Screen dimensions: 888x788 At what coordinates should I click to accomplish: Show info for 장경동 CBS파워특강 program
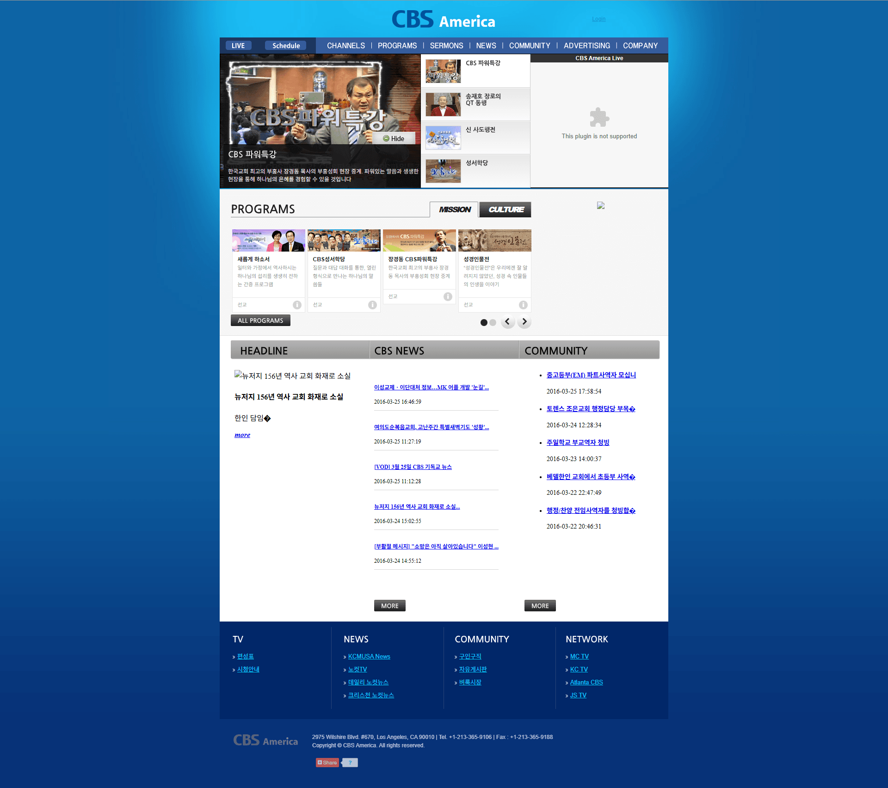pyautogui.click(x=448, y=296)
